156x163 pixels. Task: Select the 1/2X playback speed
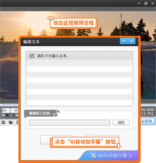pos(4,110)
